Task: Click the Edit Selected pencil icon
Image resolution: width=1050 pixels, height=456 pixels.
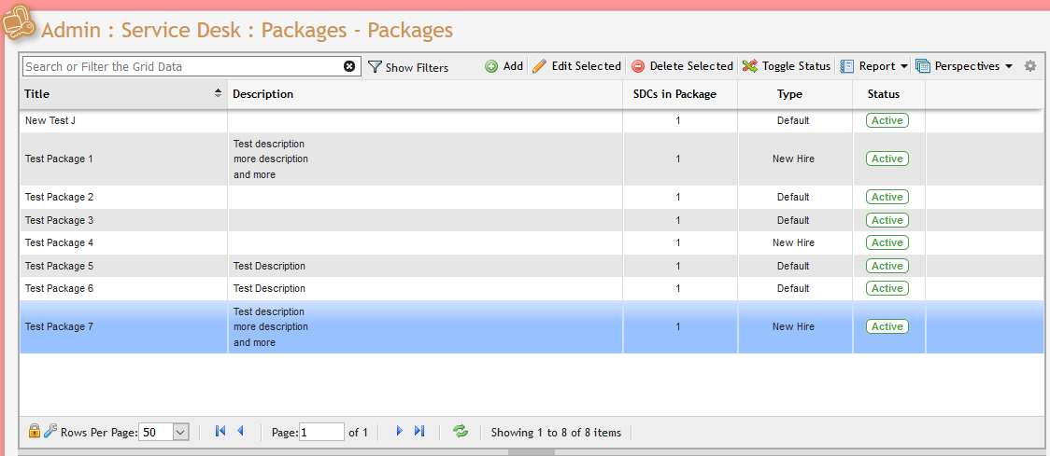Action: [x=539, y=66]
